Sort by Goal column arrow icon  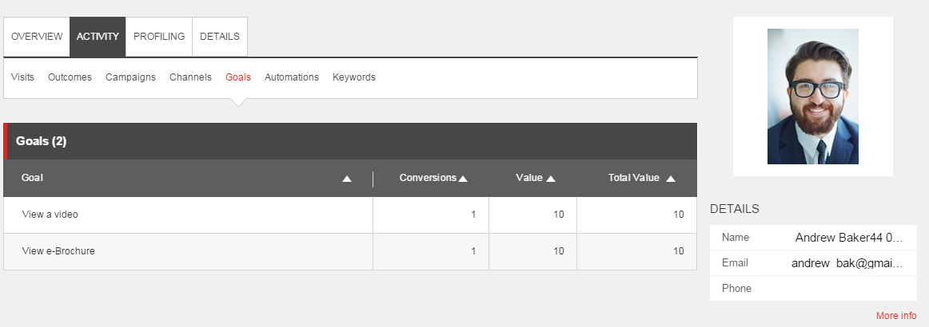(347, 179)
